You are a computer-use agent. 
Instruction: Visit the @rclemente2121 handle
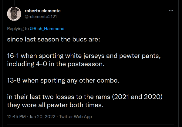pos(41,17)
